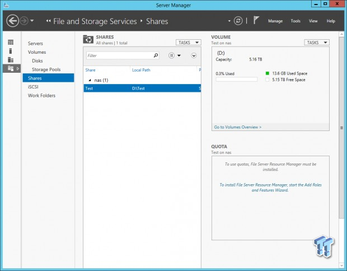Open the notifications flag
Image resolution: width=347 pixels, height=271 pixels.
click(x=256, y=20)
